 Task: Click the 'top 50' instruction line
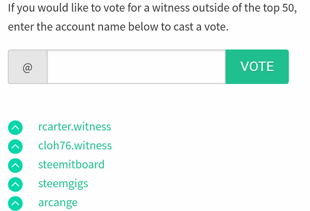pyautogui.click(x=152, y=8)
